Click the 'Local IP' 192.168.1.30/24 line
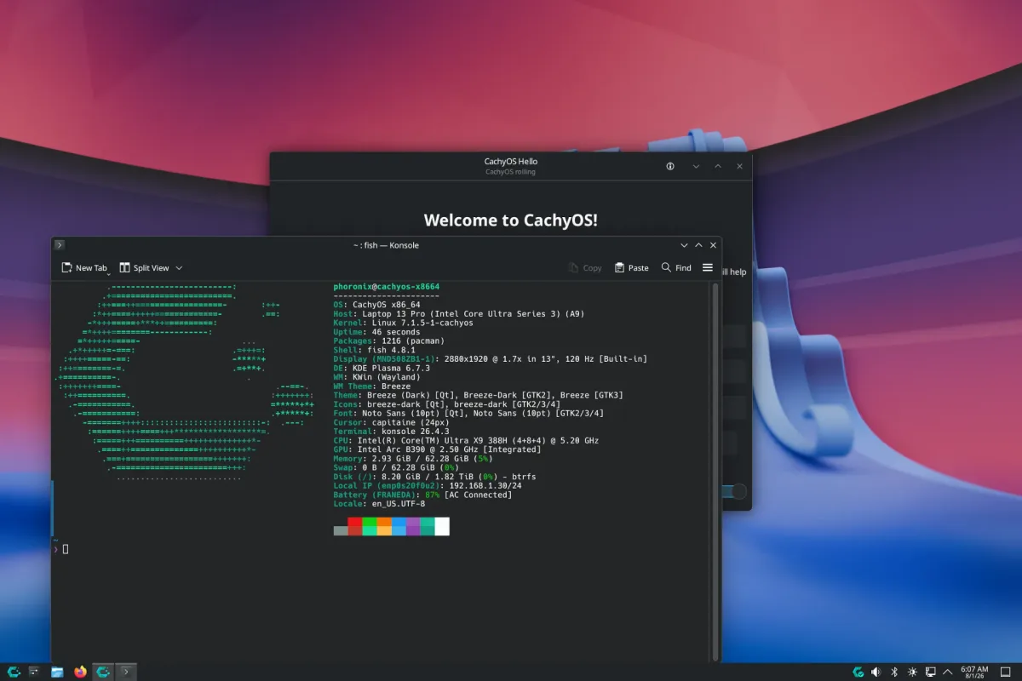 [428, 486]
